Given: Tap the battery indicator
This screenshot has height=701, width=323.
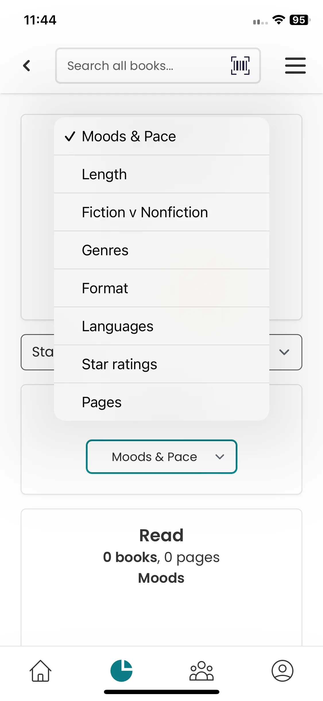Looking at the screenshot, I should coord(300,20).
